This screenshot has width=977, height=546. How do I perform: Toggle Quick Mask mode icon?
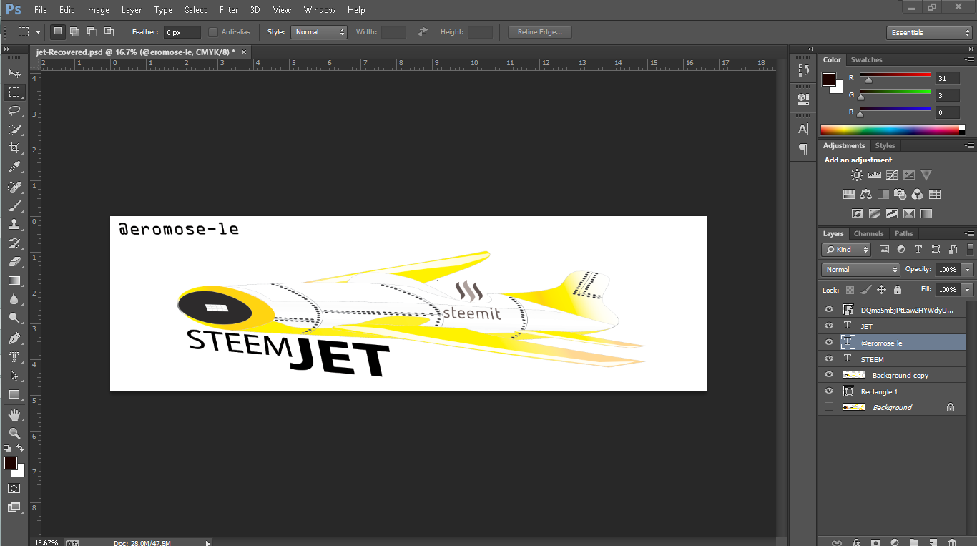pyautogui.click(x=14, y=488)
